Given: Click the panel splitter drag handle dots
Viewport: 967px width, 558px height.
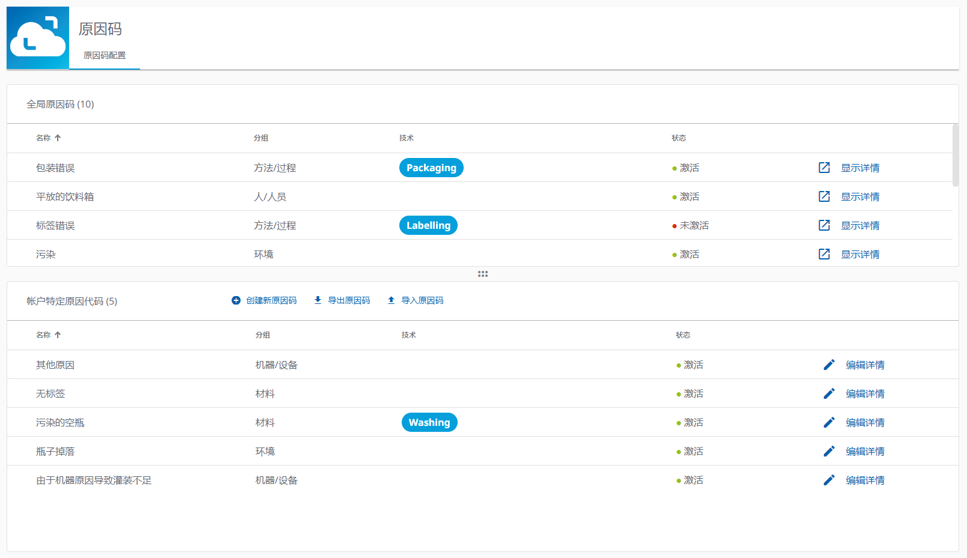Looking at the screenshot, I should coord(483,274).
